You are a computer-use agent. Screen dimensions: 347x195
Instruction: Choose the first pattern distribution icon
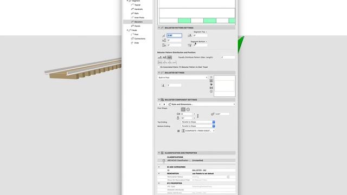pos(160,57)
